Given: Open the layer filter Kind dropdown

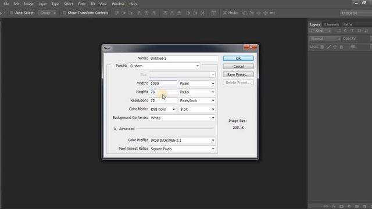Looking at the screenshot, I should (x=320, y=31).
